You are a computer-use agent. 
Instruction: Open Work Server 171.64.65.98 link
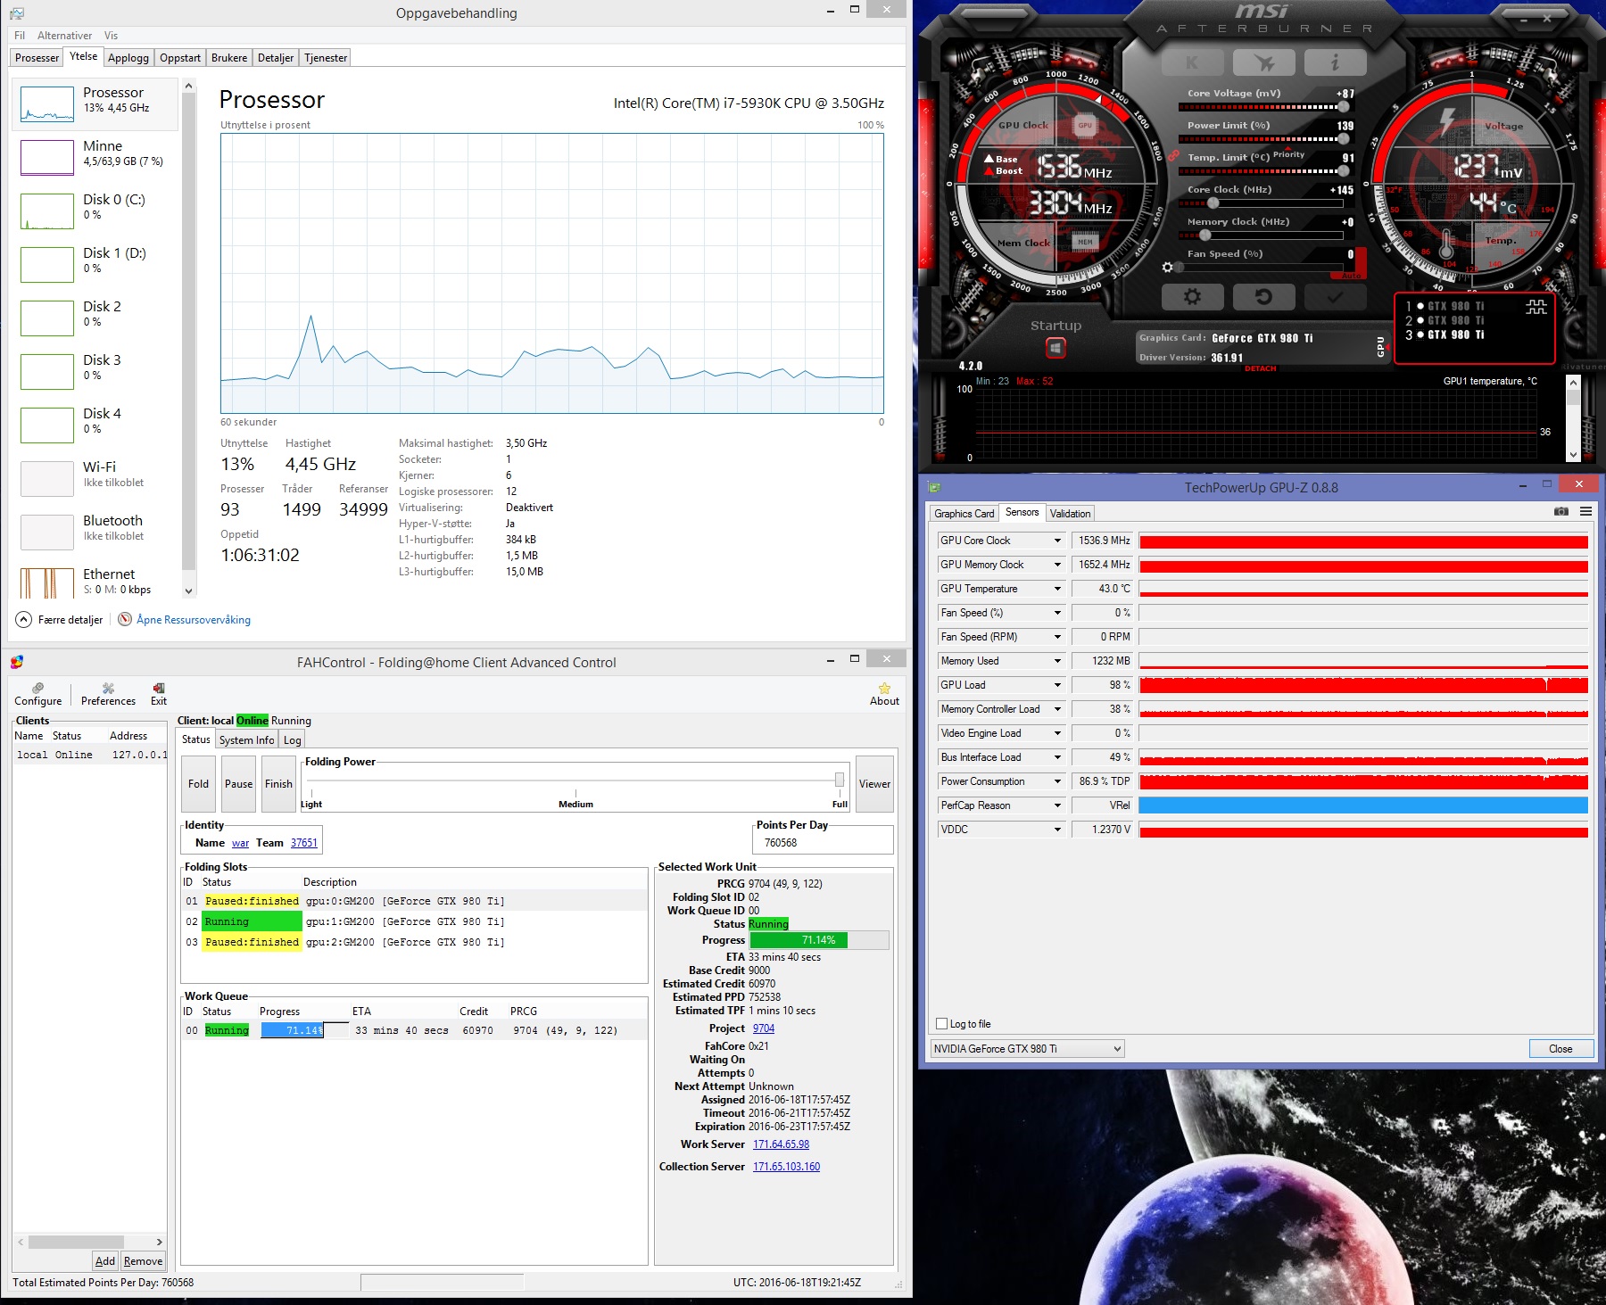pyautogui.click(x=782, y=1144)
